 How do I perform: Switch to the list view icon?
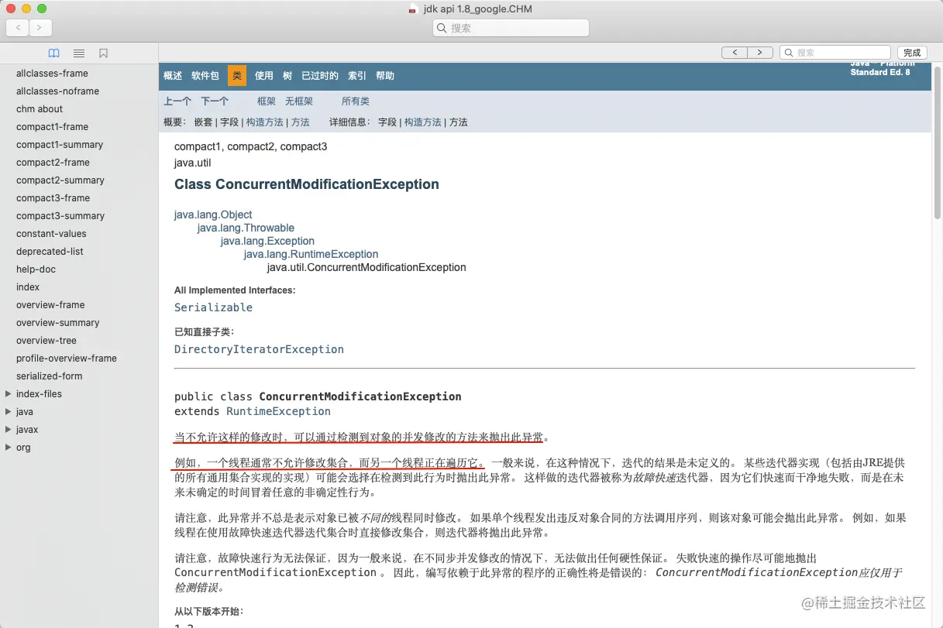(79, 53)
